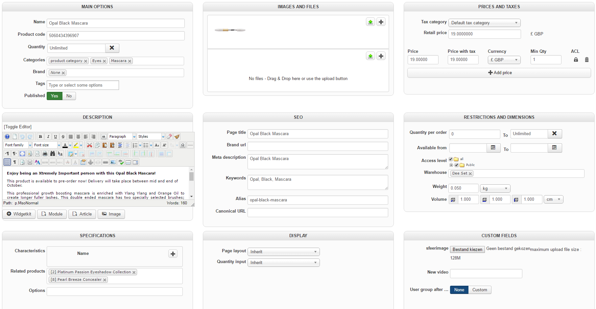Open the Font family dropdown
The width and height of the screenshot is (596, 309).
(18, 145)
